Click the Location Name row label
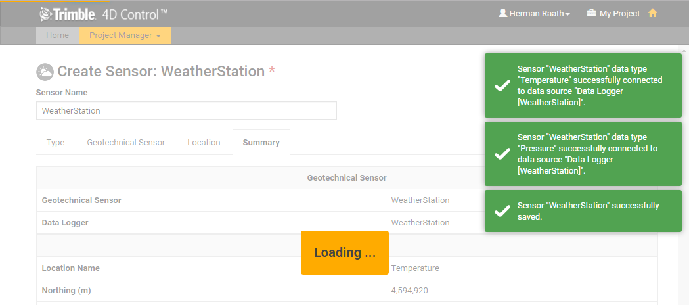Screen dimensions: 689x305 (71, 268)
